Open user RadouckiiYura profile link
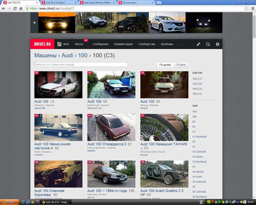This screenshot has height=205, width=256. [94, 108]
